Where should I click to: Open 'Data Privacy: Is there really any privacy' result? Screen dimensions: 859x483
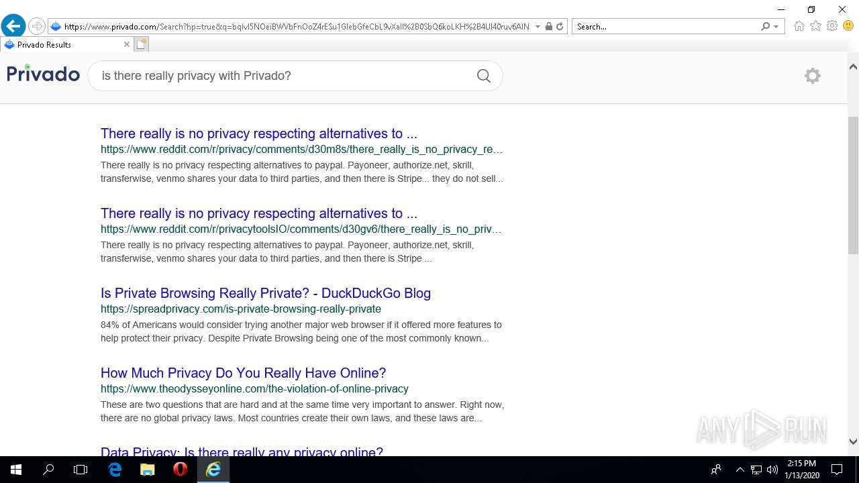click(242, 451)
